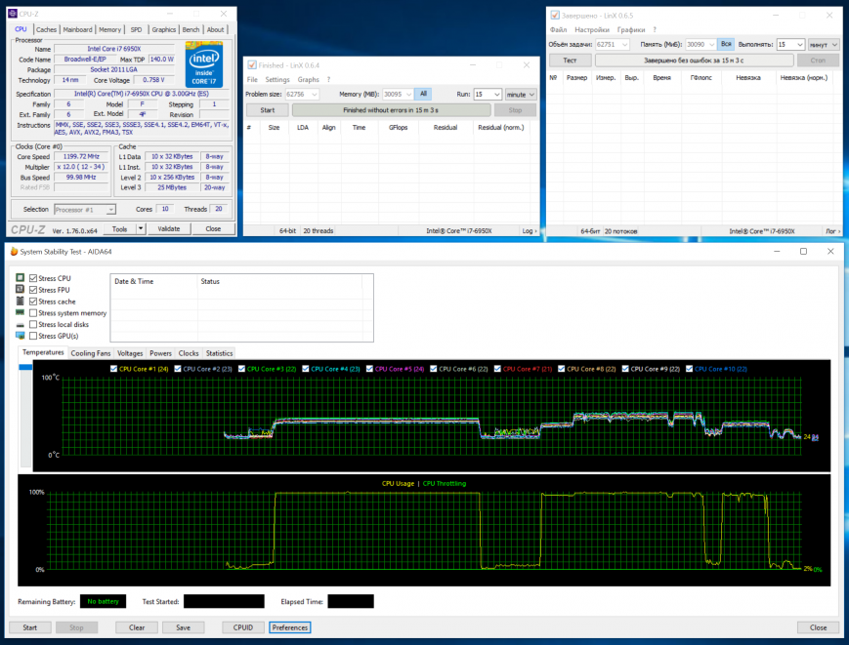Open the AIDA64 Clocks tab

click(x=189, y=353)
